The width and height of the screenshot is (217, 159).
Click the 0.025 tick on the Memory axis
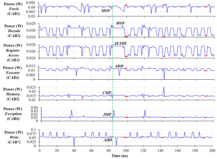click(31, 87)
